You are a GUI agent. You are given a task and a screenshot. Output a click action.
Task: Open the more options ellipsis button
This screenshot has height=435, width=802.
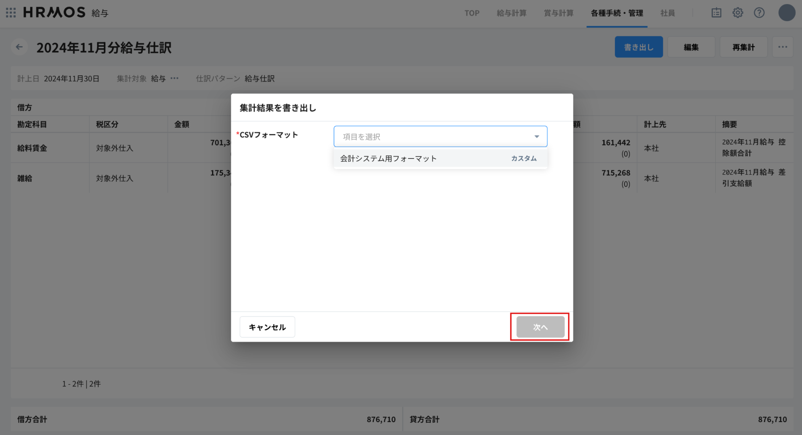(783, 47)
